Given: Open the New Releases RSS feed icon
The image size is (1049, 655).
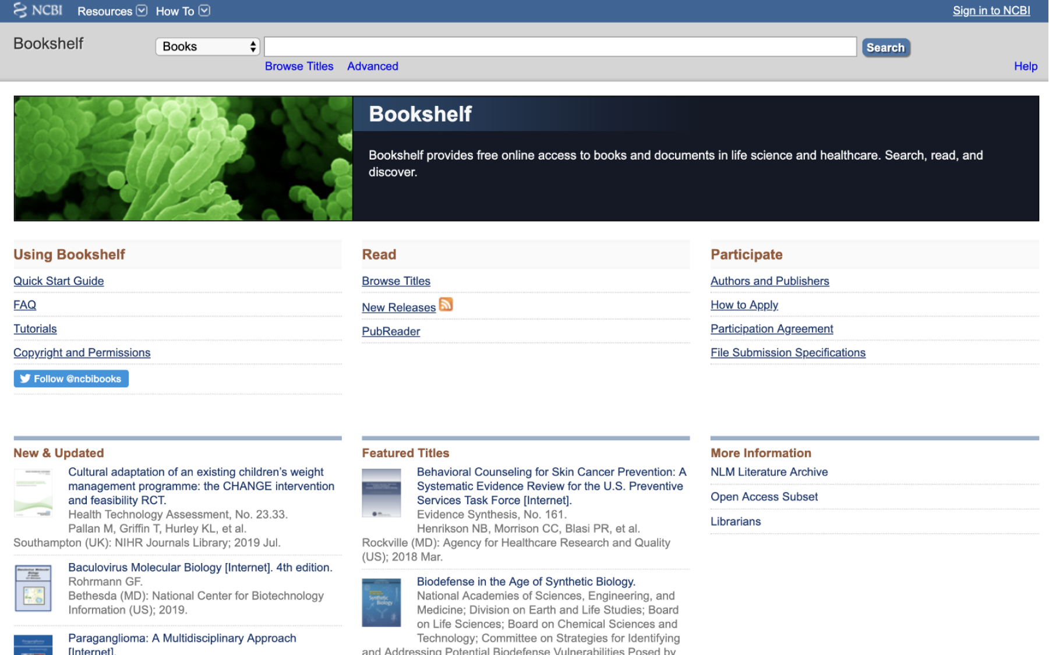Looking at the screenshot, I should 446,305.
